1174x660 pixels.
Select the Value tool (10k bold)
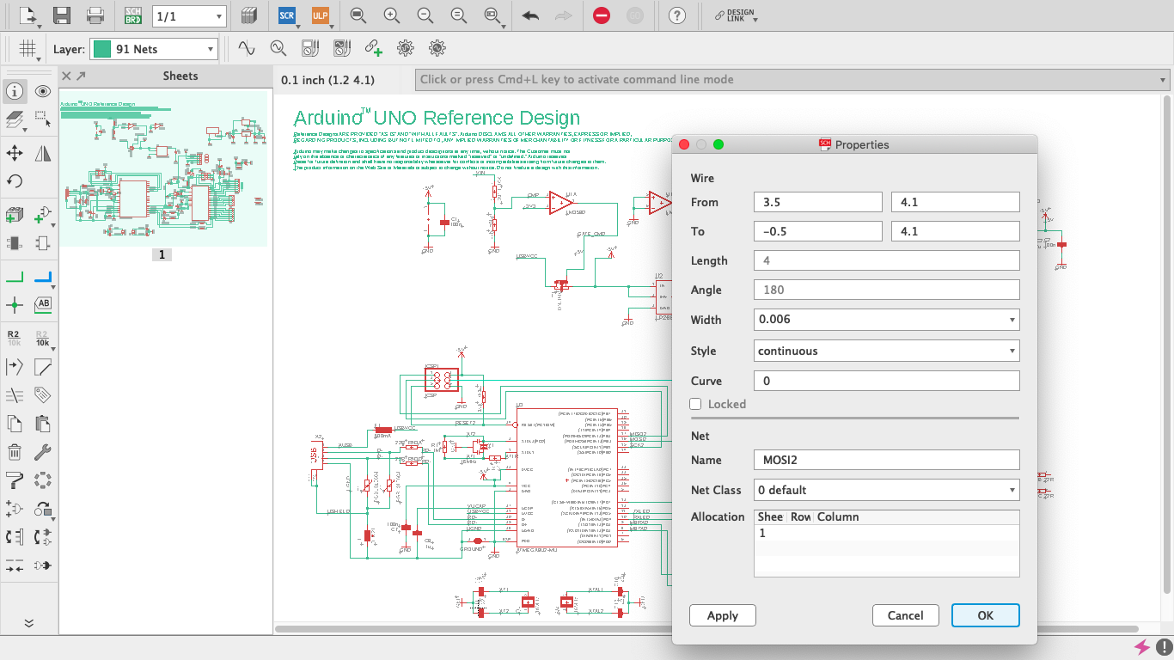43,338
